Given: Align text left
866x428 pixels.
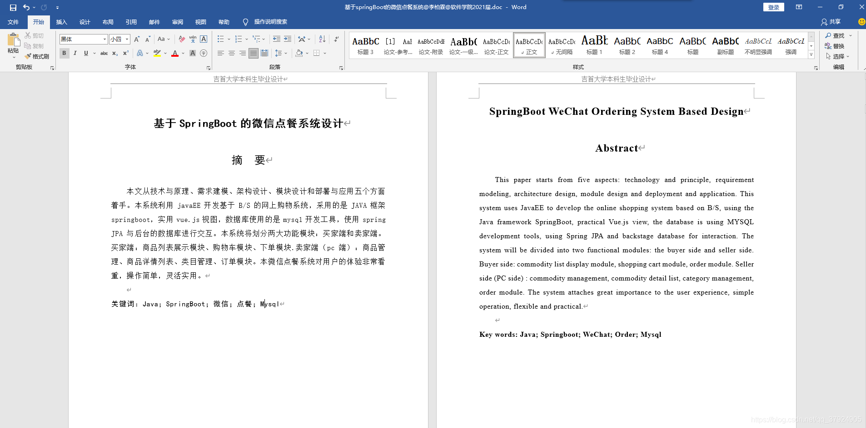Looking at the screenshot, I should (221, 53).
